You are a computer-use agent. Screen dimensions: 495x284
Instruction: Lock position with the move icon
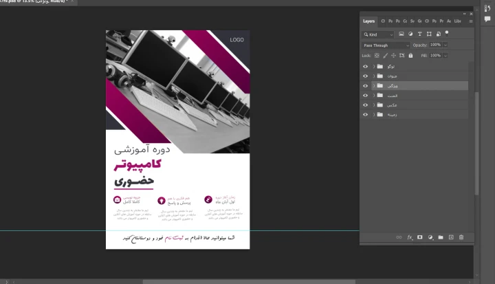point(394,55)
